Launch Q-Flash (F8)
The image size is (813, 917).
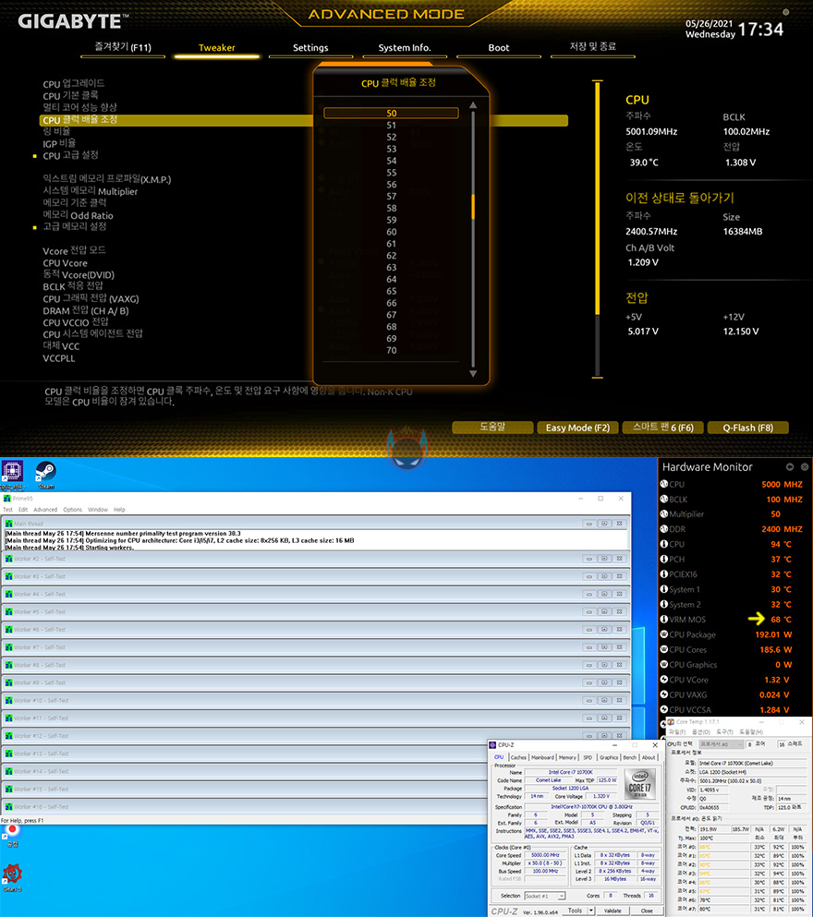[748, 428]
